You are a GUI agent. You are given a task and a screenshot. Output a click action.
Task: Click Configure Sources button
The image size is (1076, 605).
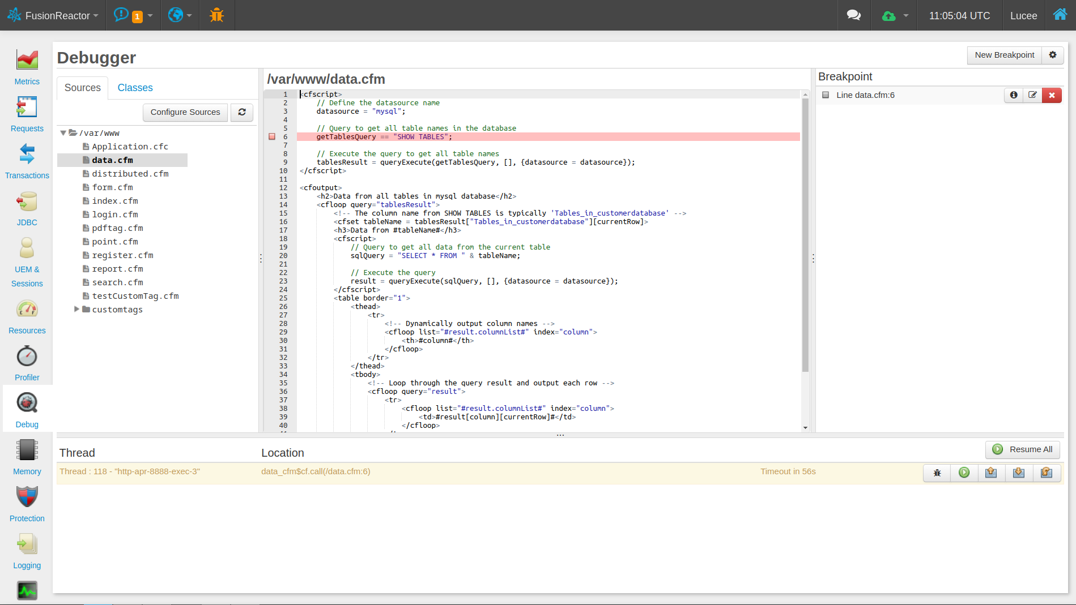[185, 112]
